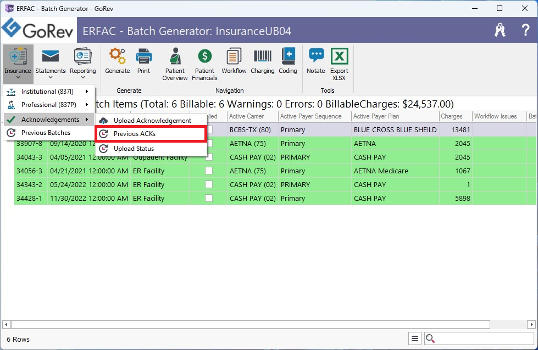Open the Charging barcode icon
The width and height of the screenshot is (538, 350).
point(263,56)
